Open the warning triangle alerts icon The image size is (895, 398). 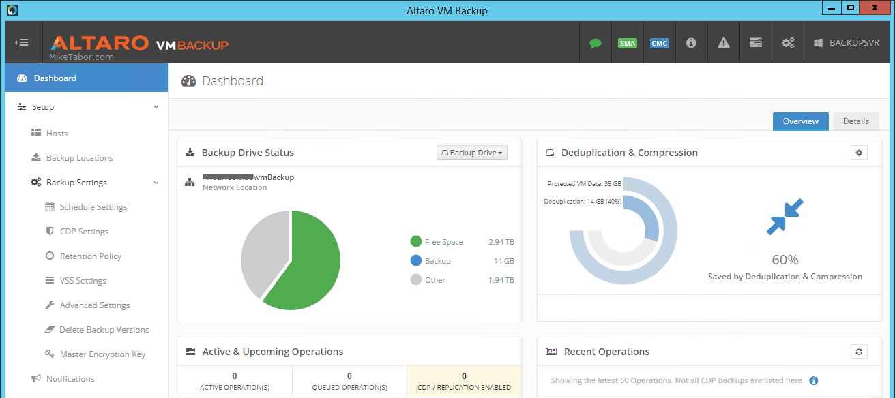pos(724,42)
